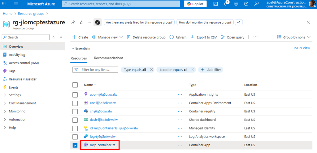
Task: Click the Add filter button
Action: coord(211,70)
